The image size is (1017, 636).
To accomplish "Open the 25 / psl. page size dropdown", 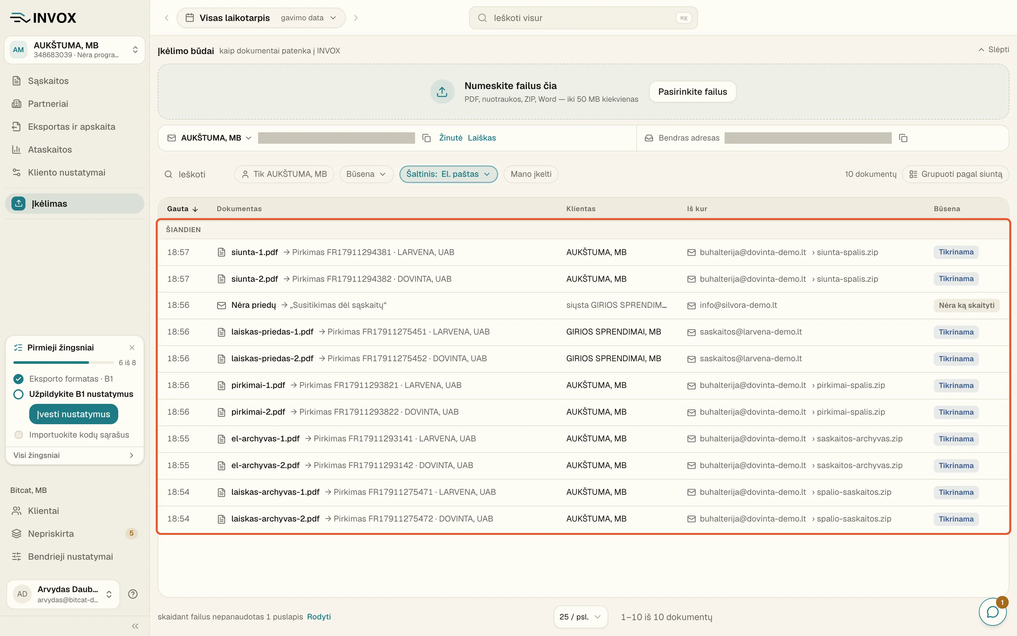I will click(x=580, y=617).
